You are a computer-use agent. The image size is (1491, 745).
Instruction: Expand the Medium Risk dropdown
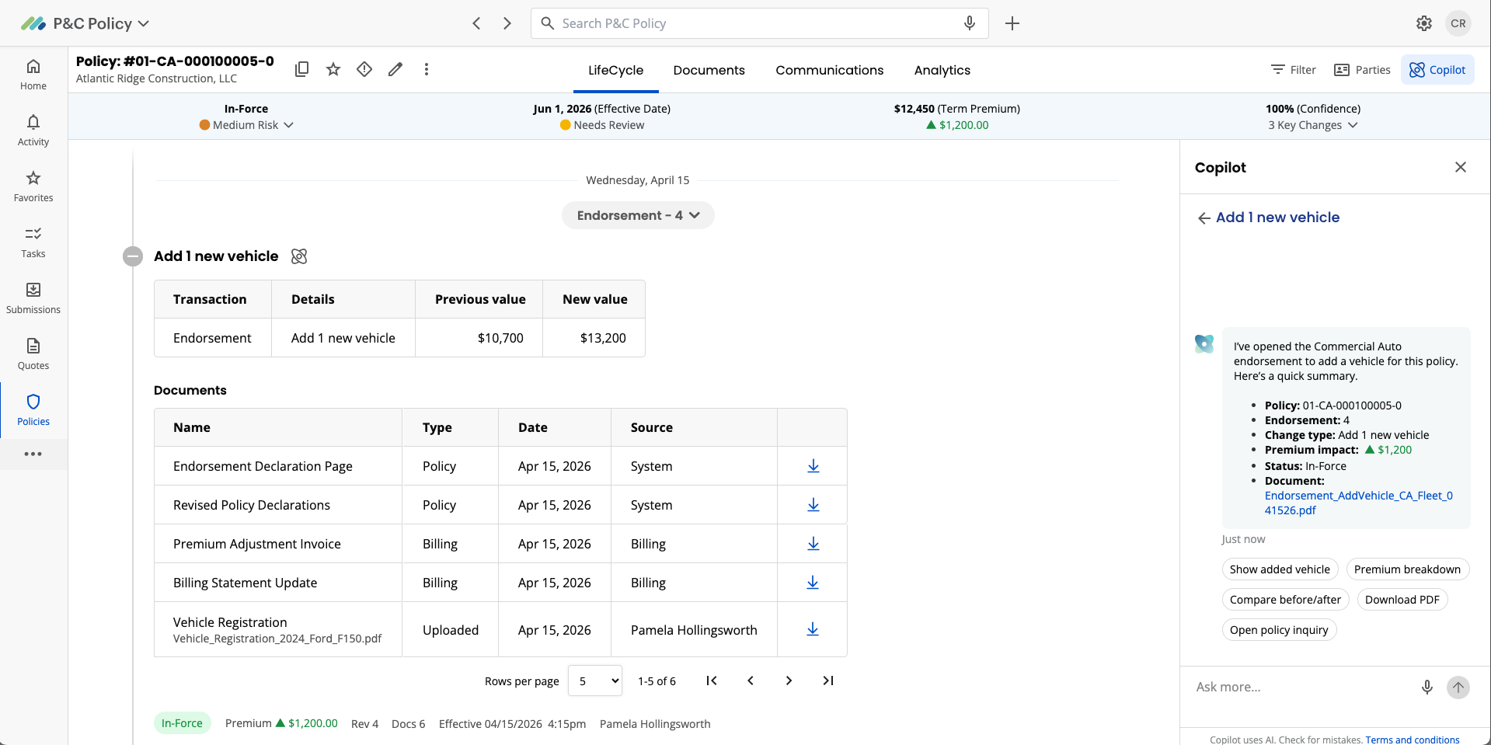pyautogui.click(x=246, y=125)
